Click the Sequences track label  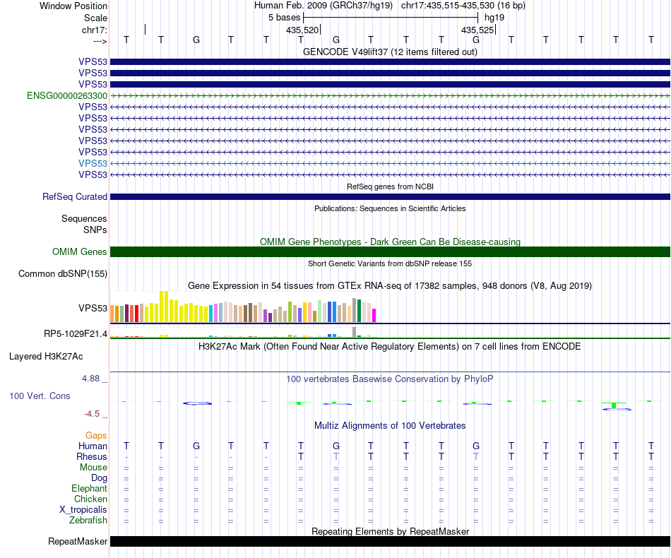tap(84, 219)
